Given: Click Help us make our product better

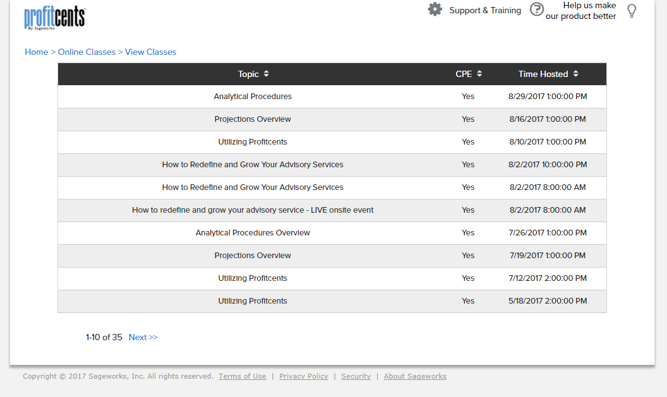Looking at the screenshot, I should pos(580,11).
